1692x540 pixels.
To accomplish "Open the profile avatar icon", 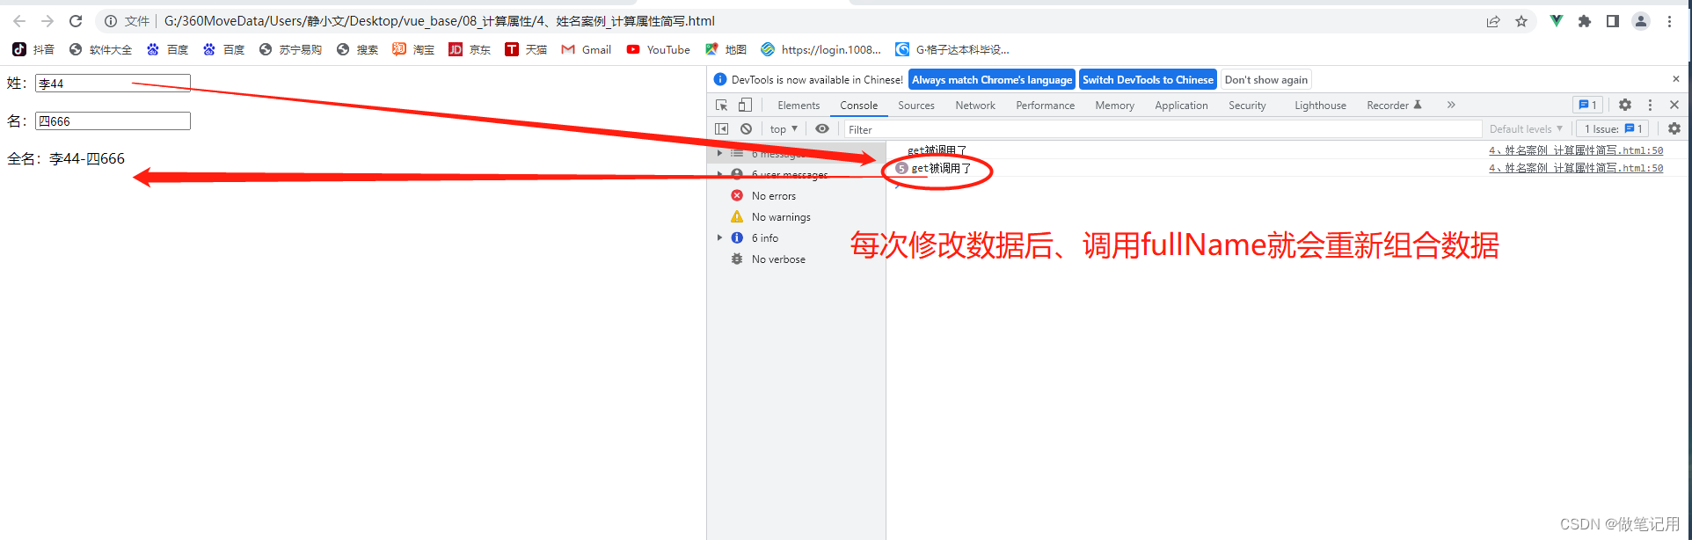I will coord(1641,21).
